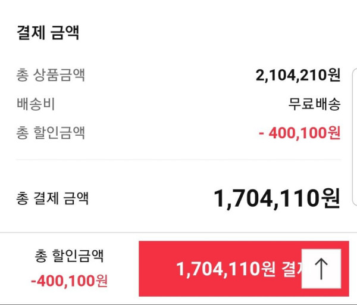Select the 결제 금액 section heading
Screen dimensions: 357x305
(x=48, y=33)
